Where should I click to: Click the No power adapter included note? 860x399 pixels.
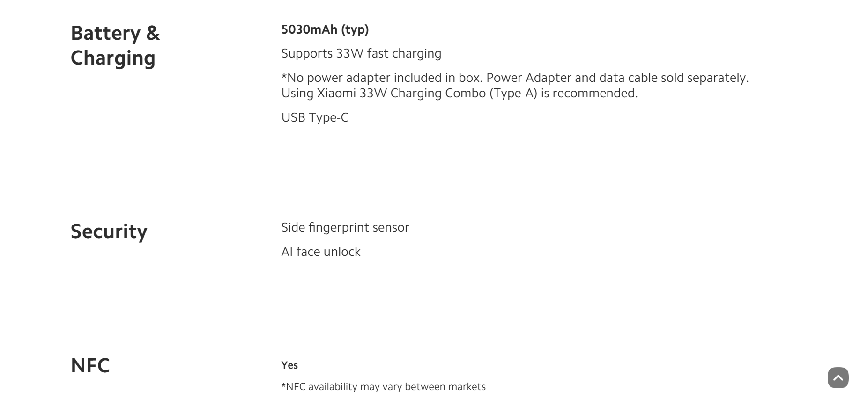tap(381, 78)
